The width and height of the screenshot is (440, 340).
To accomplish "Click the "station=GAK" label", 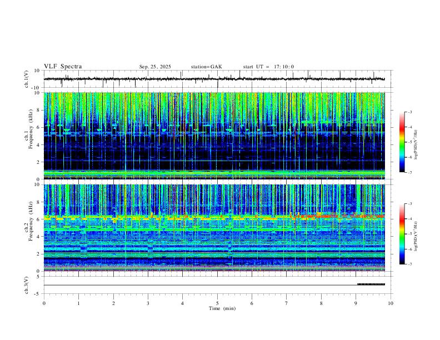I will [206, 67].
